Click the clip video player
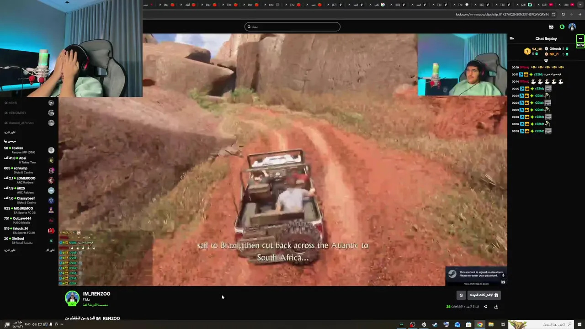This screenshot has height=329, width=585. 283,160
